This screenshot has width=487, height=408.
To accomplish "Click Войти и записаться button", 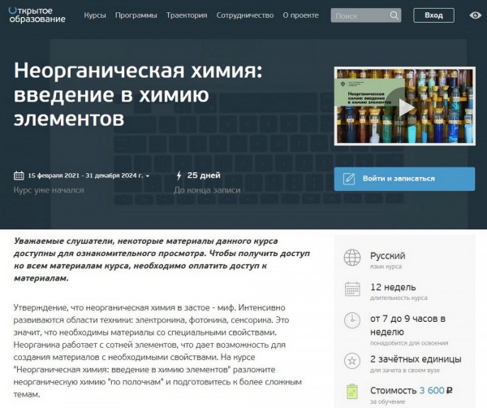I will (404, 179).
